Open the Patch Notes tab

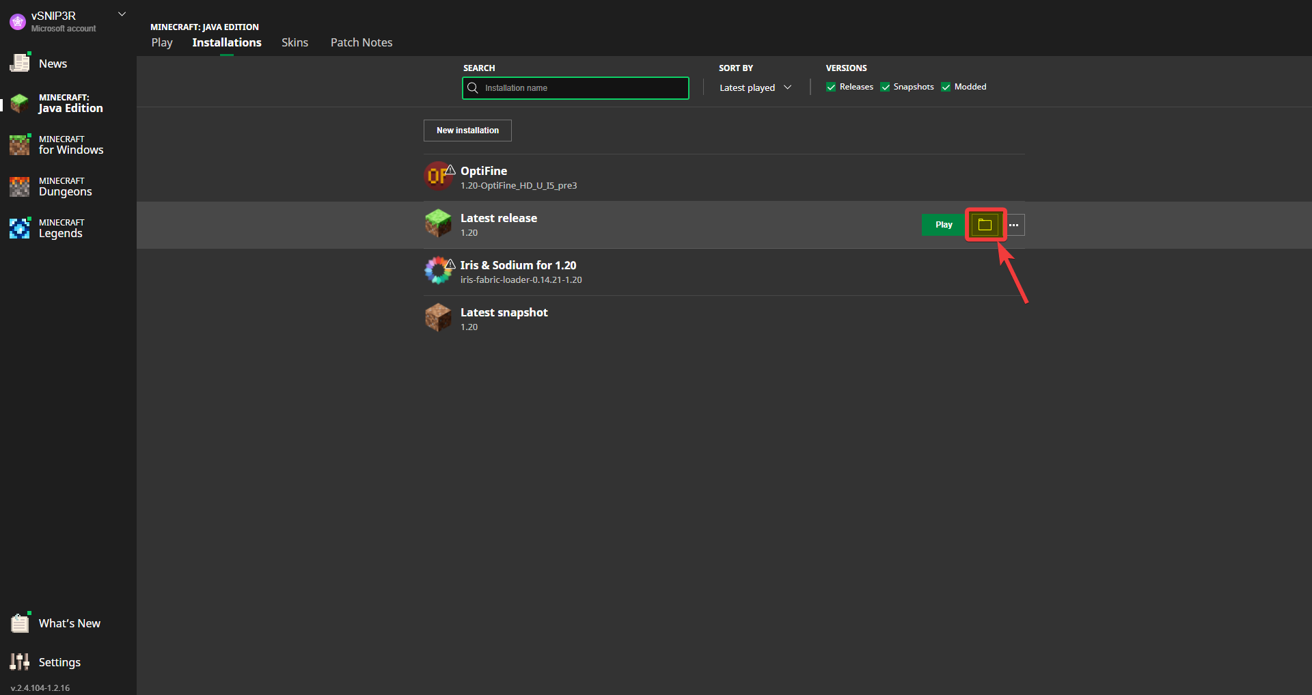click(x=361, y=42)
